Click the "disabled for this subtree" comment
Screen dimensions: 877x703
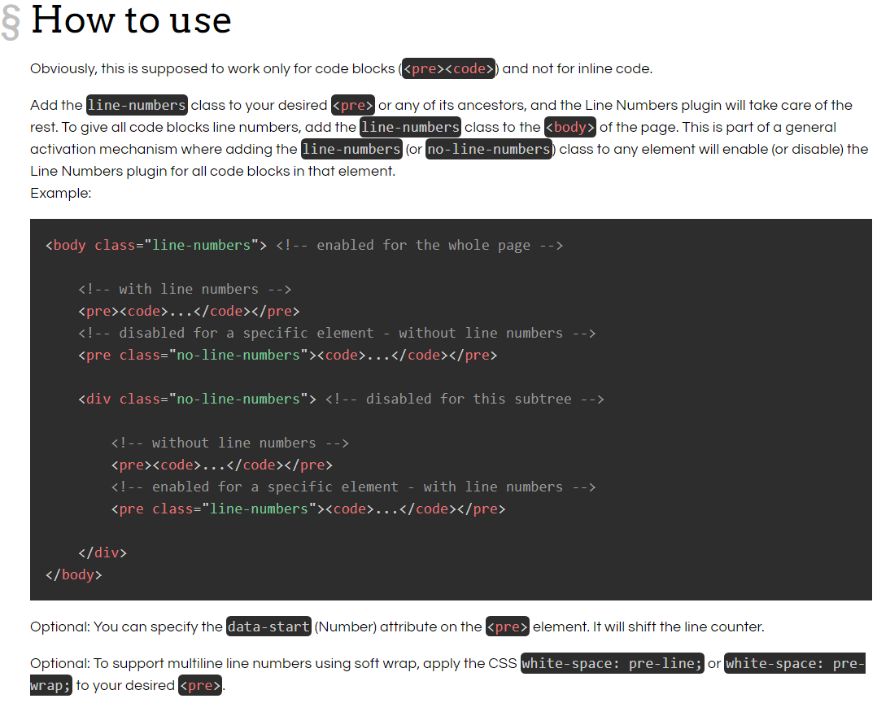click(464, 400)
